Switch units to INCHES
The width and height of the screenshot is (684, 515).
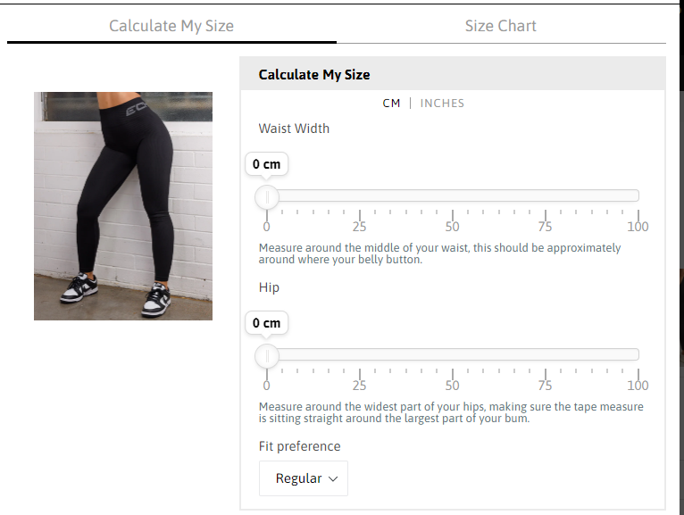(x=442, y=104)
